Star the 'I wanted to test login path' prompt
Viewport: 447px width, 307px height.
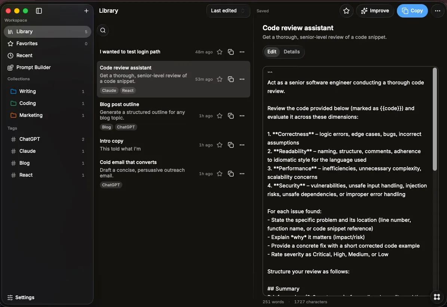[220, 52]
